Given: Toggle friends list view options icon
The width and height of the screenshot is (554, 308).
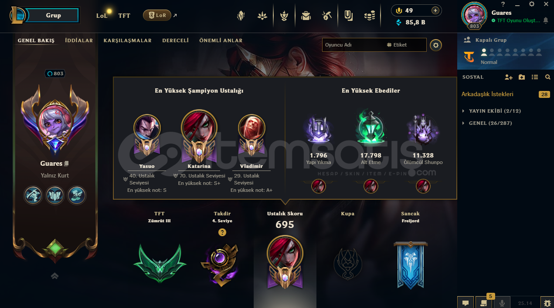Looking at the screenshot, I should coord(535,77).
